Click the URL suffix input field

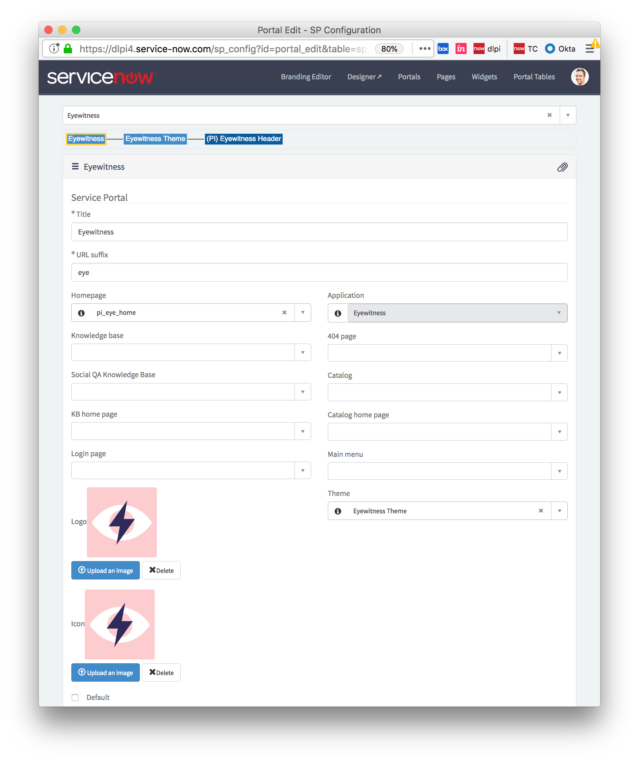point(319,273)
